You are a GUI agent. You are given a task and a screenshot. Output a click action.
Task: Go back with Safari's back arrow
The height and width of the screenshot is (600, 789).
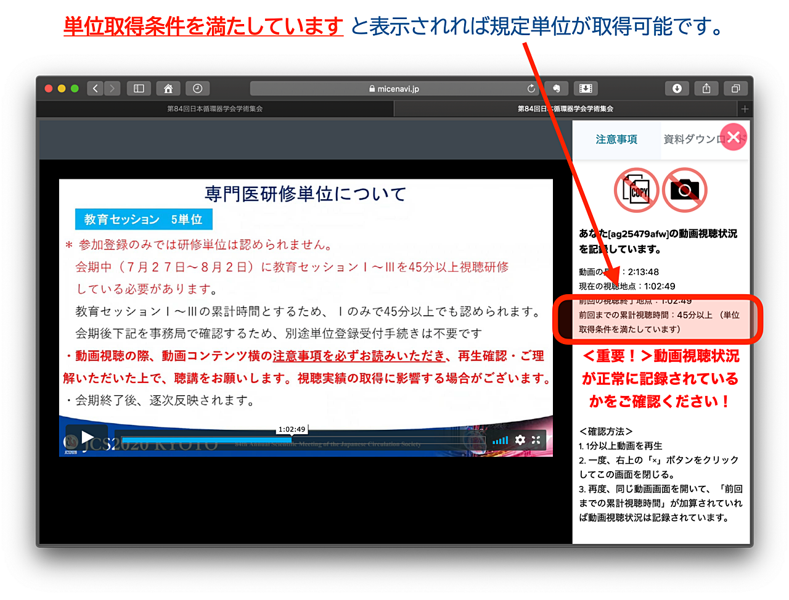tap(95, 89)
